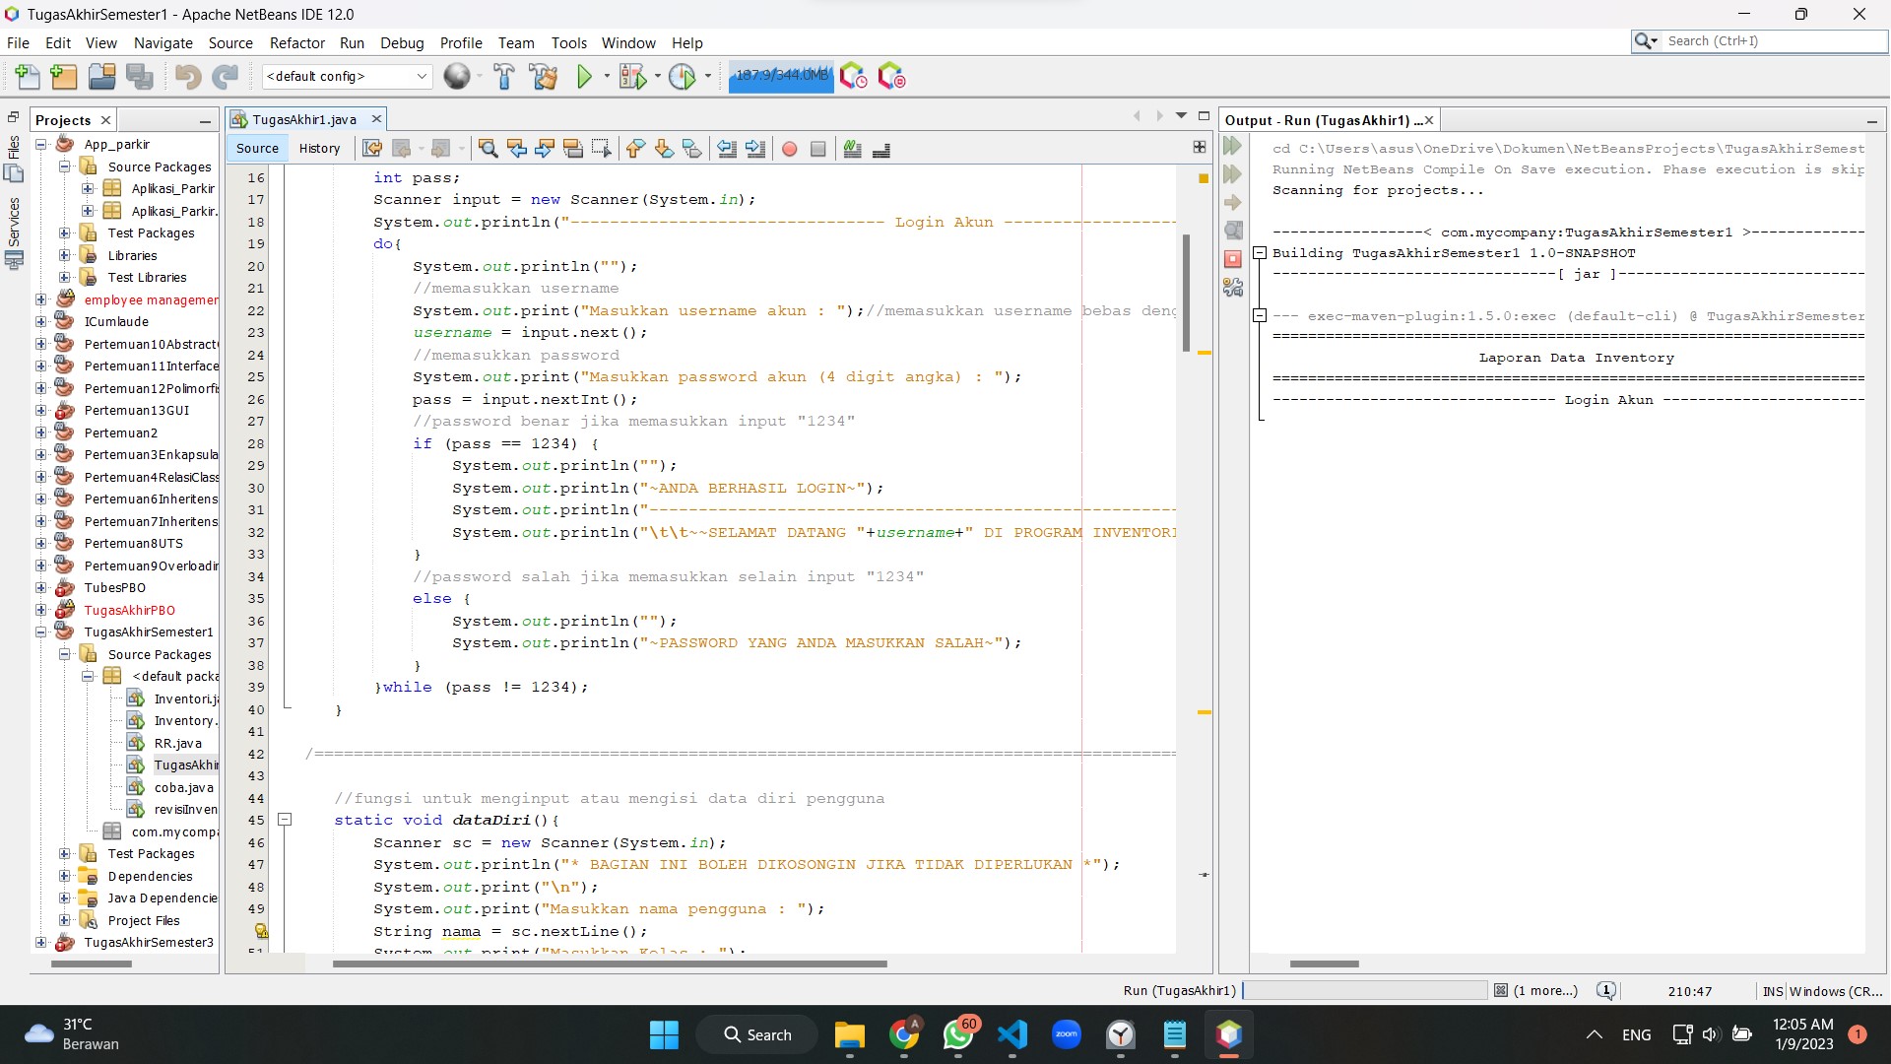Open Profile Project dropdown arrow
1891x1064 pixels.
[707, 76]
